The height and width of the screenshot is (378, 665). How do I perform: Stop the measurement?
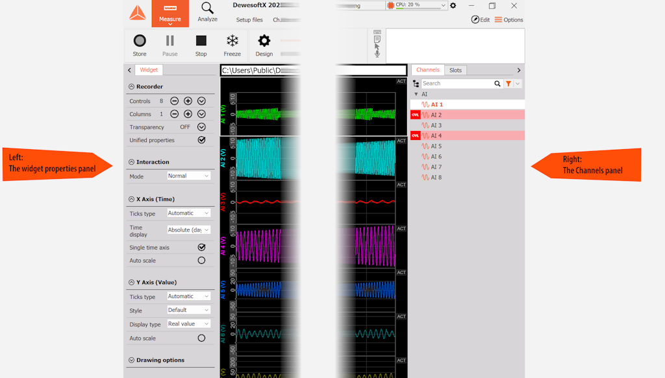(201, 45)
